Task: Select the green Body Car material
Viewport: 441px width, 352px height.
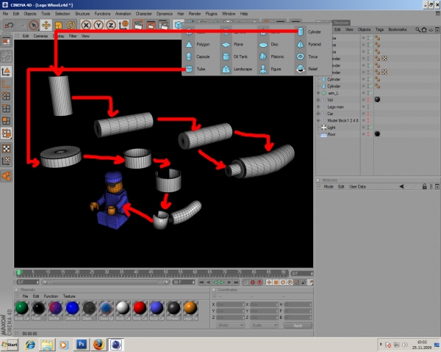Action: pos(21,308)
